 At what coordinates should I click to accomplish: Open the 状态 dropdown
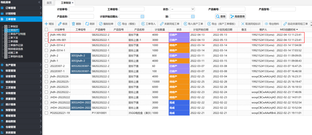tap(182, 9)
